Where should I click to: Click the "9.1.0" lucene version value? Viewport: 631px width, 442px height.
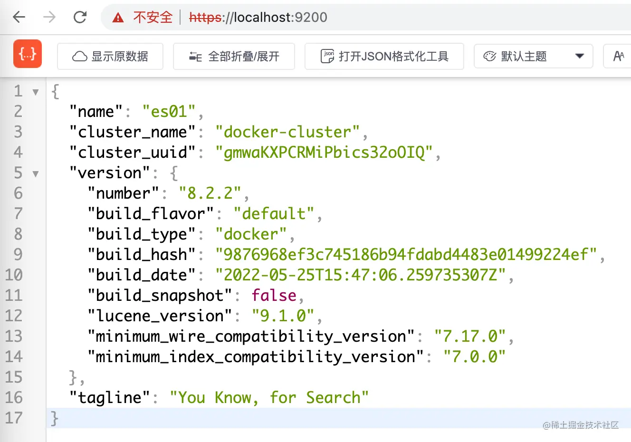(x=283, y=316)
